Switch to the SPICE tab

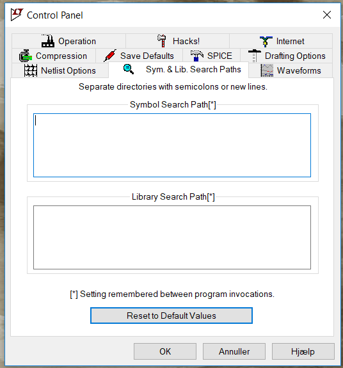point(211,56)
